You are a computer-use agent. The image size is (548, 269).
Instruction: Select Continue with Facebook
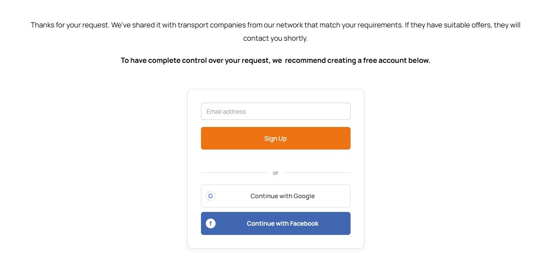pos(282,223)
